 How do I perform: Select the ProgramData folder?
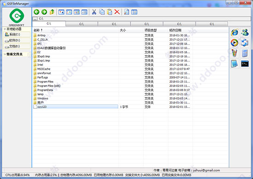(x=45, y=90)
